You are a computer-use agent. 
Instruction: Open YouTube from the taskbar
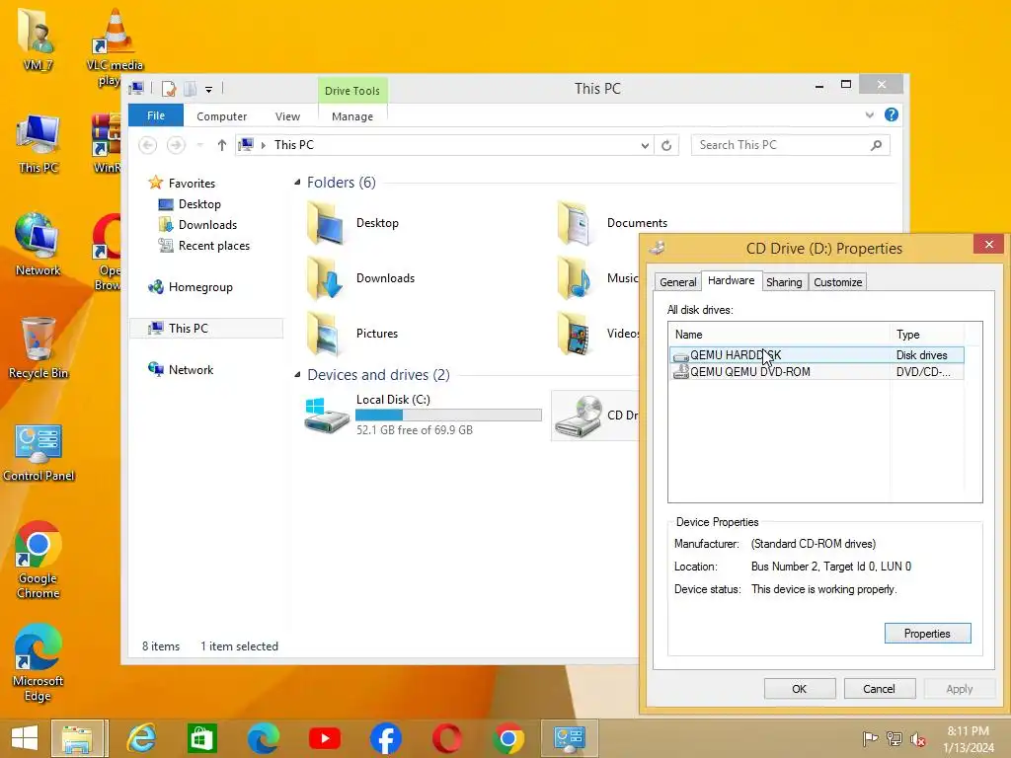(x=324, y=738)
